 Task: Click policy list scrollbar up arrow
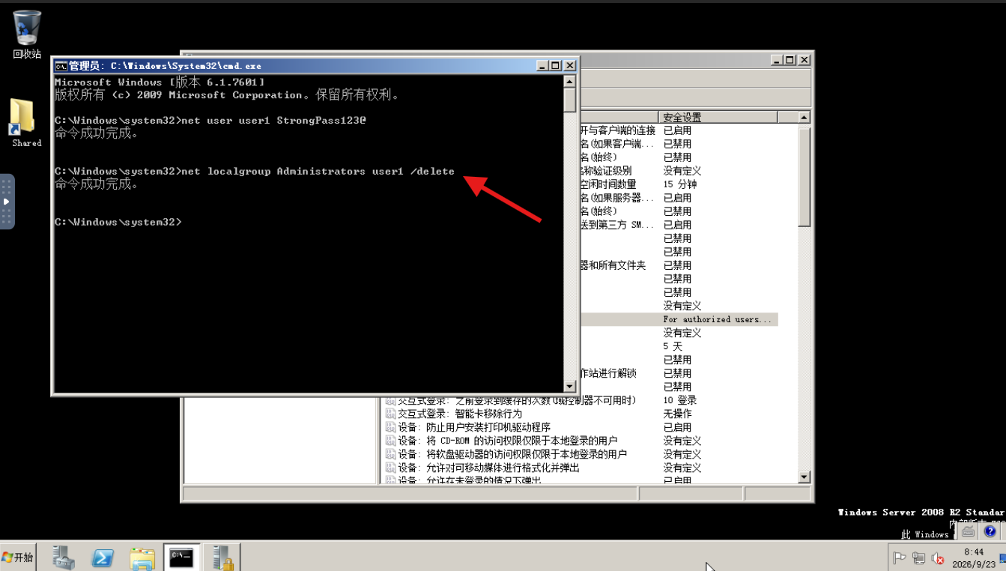click(x=805, y=118)
